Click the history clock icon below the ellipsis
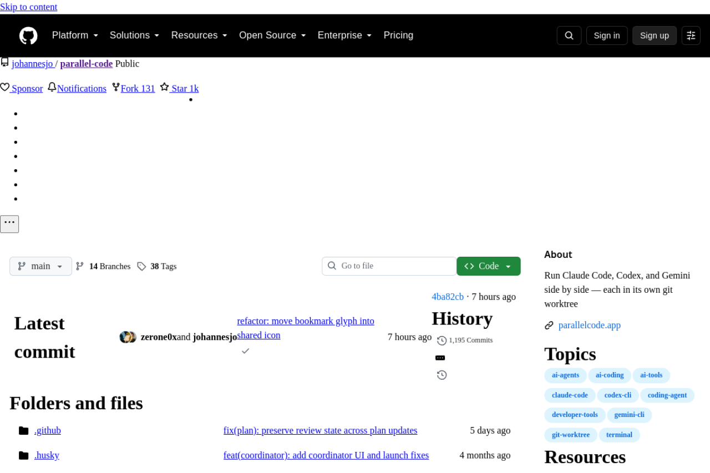This screenshot has height=473, width=710. (442, 375)
